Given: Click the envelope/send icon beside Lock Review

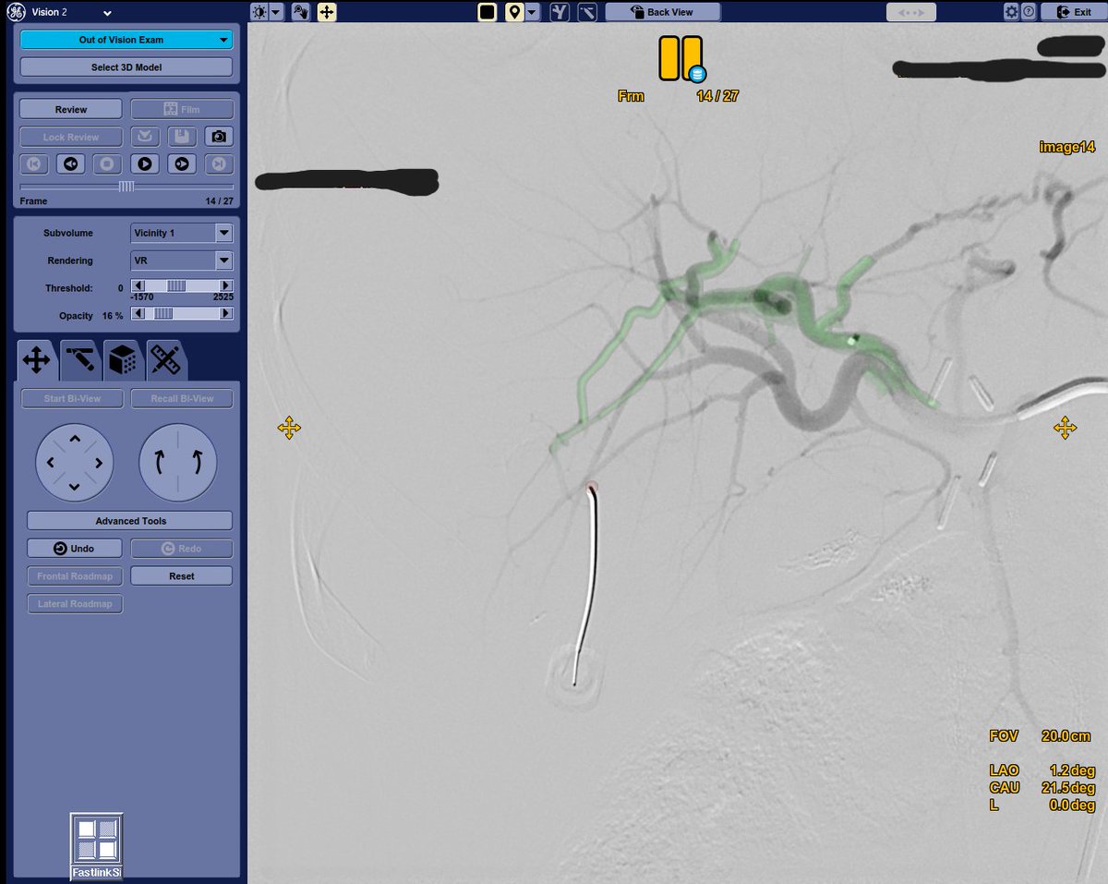Looking at the screenshot, I should pyautogui.click(x=145, y=137).
